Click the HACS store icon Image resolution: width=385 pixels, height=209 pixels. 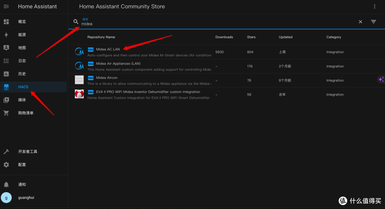6,87
